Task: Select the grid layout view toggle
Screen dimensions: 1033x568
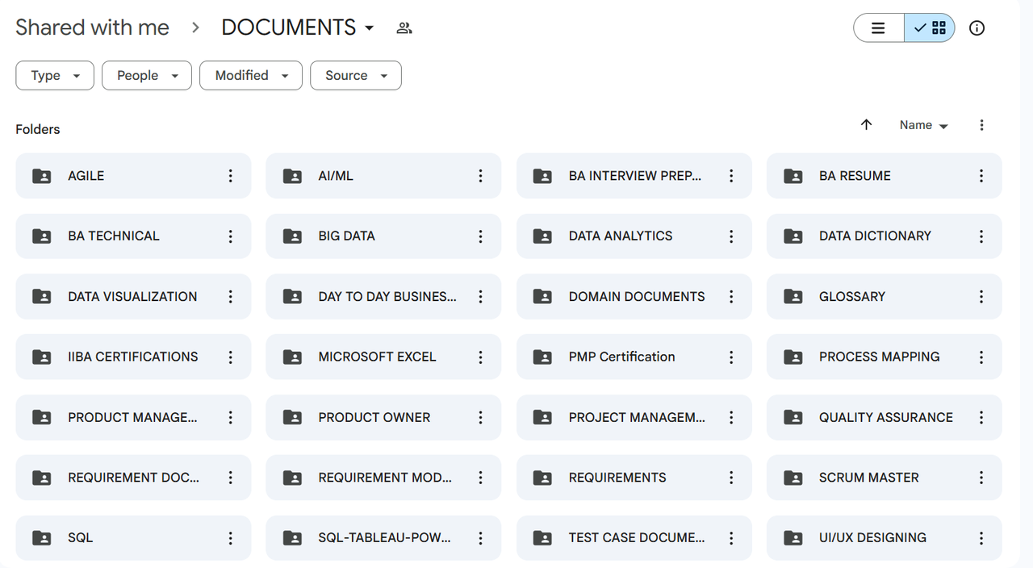Action: click(930, 28)
